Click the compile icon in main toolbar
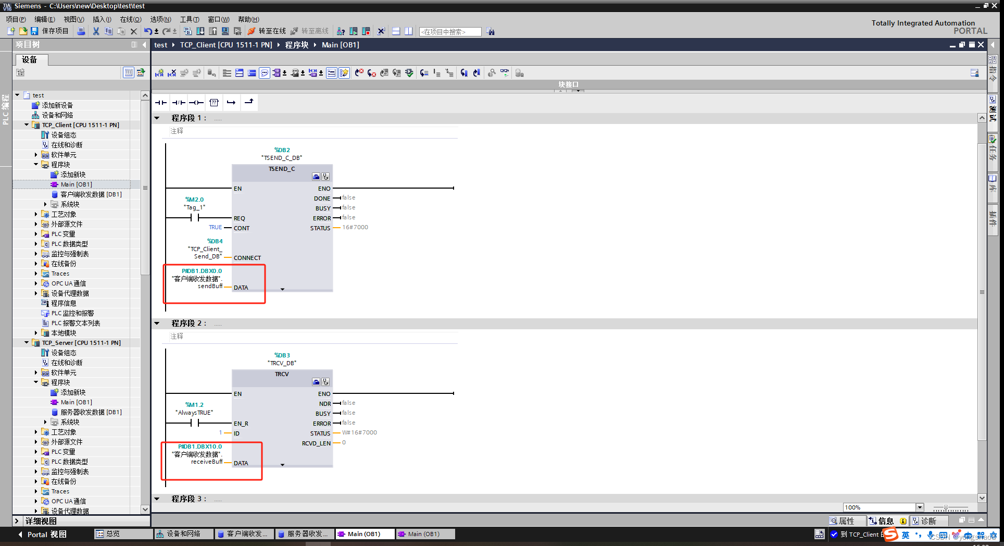The height and width of the screenshot is (546, 1004). pos(188,31)
